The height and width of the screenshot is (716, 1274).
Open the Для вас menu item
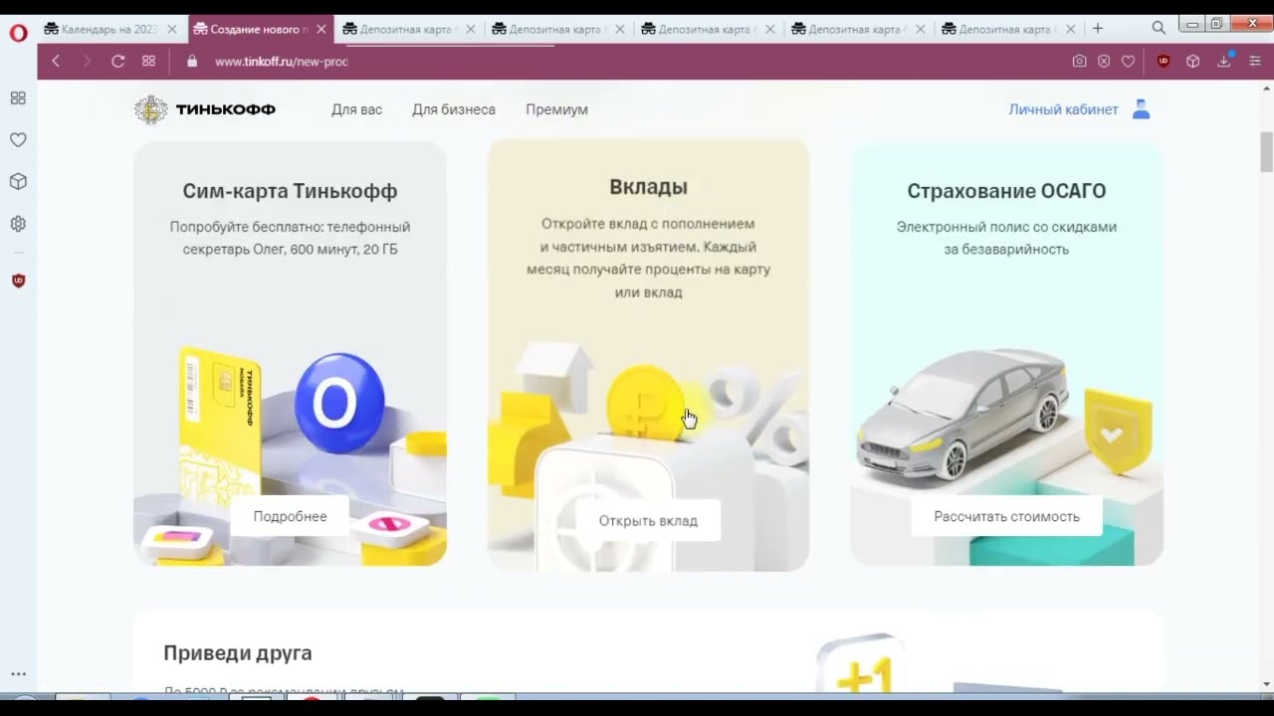click(x=356, y=109)
